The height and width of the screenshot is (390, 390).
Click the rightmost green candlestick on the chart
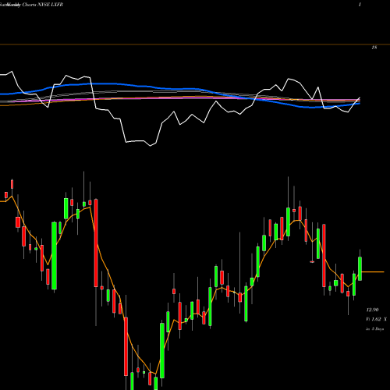click(360, 268)
